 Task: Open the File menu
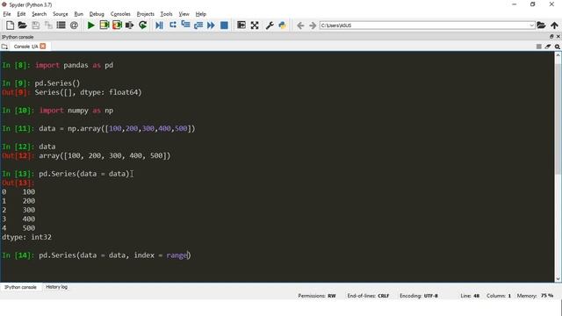click(7, 14)
